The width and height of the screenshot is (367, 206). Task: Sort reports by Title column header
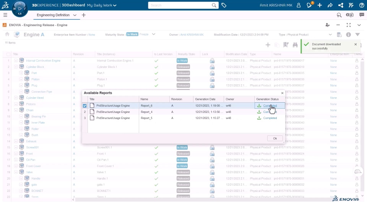pyautogui.click(x=92, y=99)
